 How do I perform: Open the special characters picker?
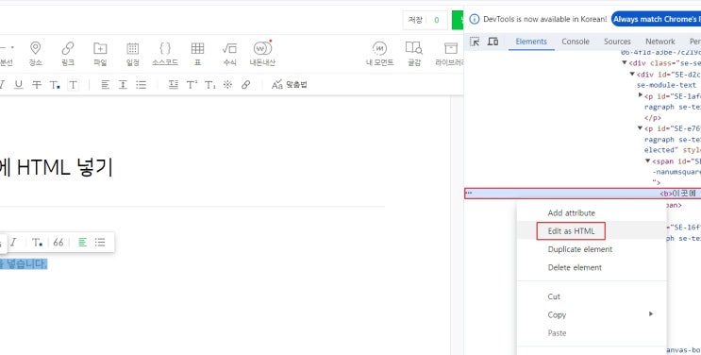pyautogui.click(x=228, y=85)
